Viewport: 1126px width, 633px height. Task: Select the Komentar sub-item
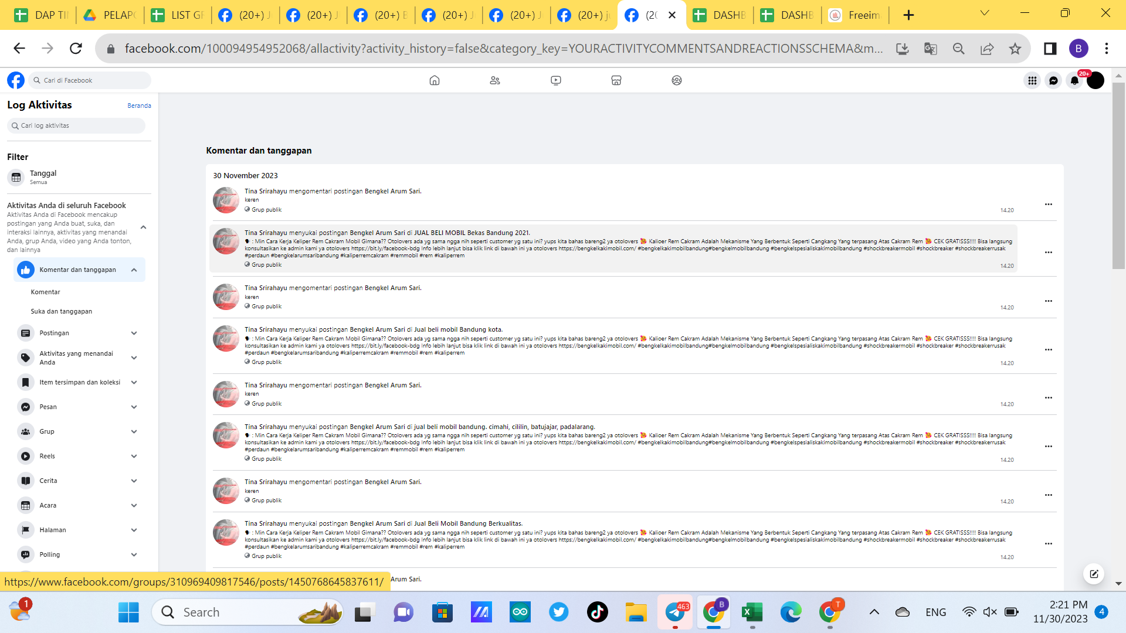coord(46,292)
